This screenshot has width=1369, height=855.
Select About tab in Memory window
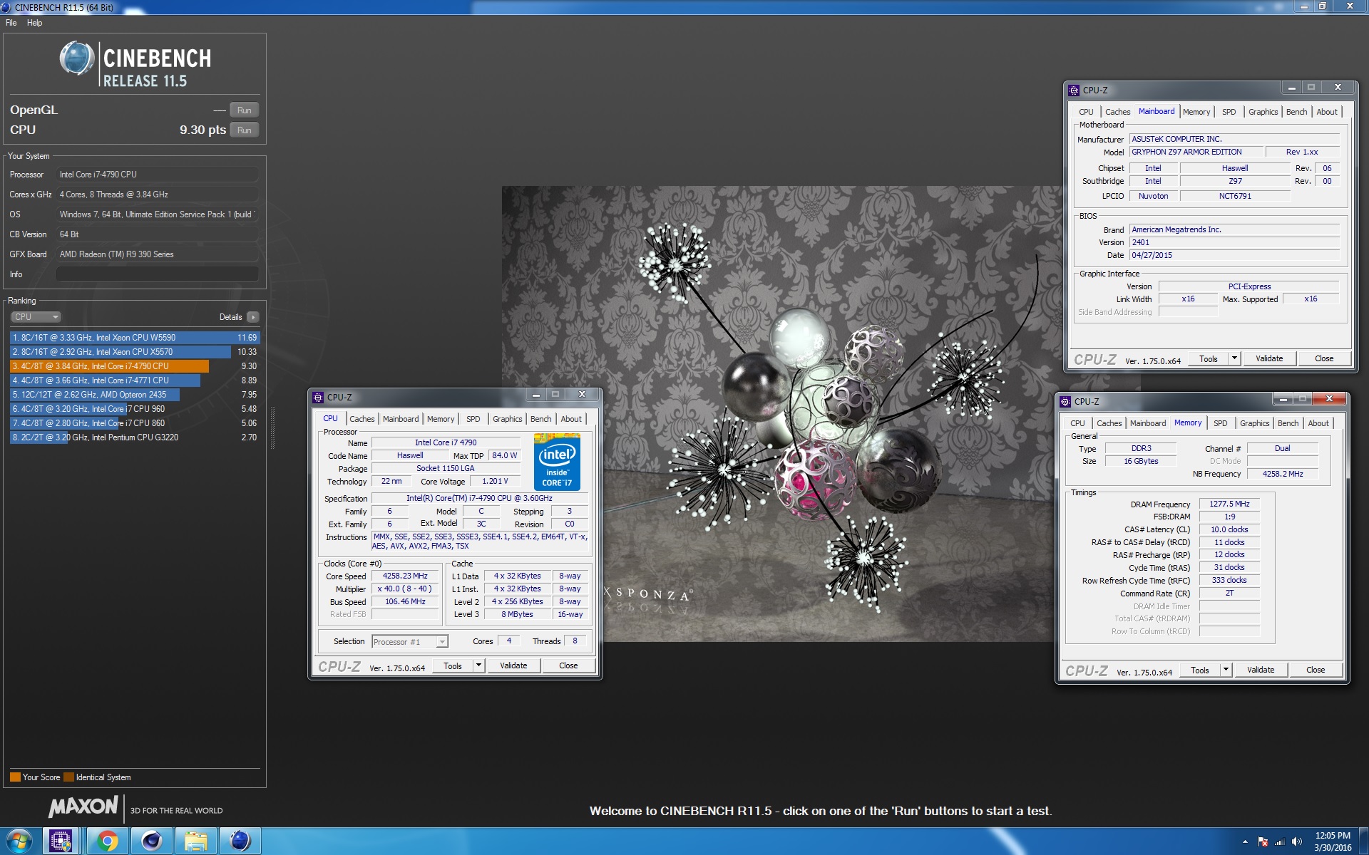tap(1318, 423)
